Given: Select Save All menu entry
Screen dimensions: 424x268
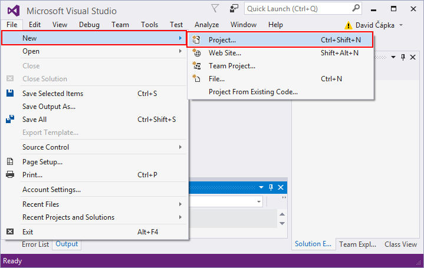Looking at the screenshot, I should click(x=94, y=119).
